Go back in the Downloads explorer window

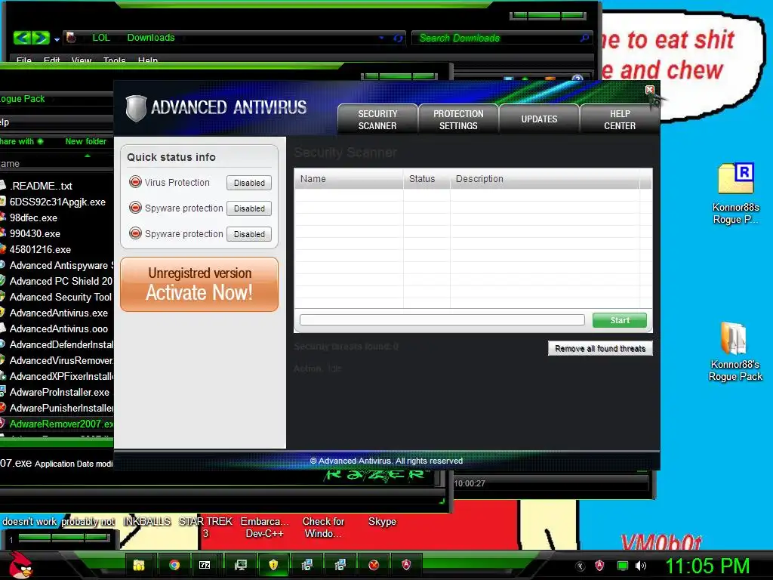click(22, 38)
